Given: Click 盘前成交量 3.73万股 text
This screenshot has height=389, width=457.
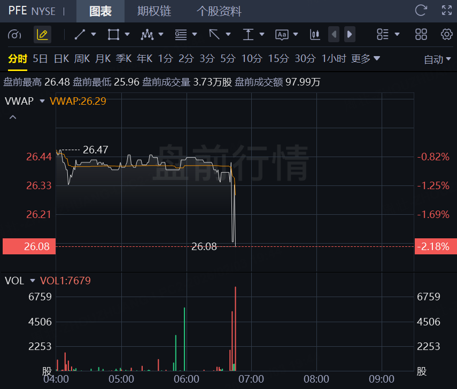Looking at the screenshot, I should [187, 82].
